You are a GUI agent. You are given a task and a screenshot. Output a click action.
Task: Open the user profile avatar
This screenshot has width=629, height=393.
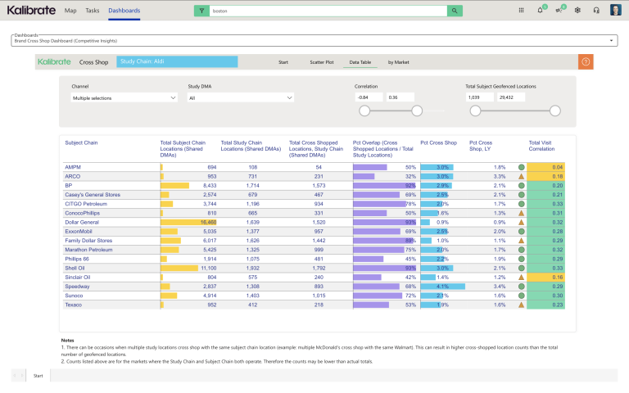pyautogui.click(x=614, y=11)
